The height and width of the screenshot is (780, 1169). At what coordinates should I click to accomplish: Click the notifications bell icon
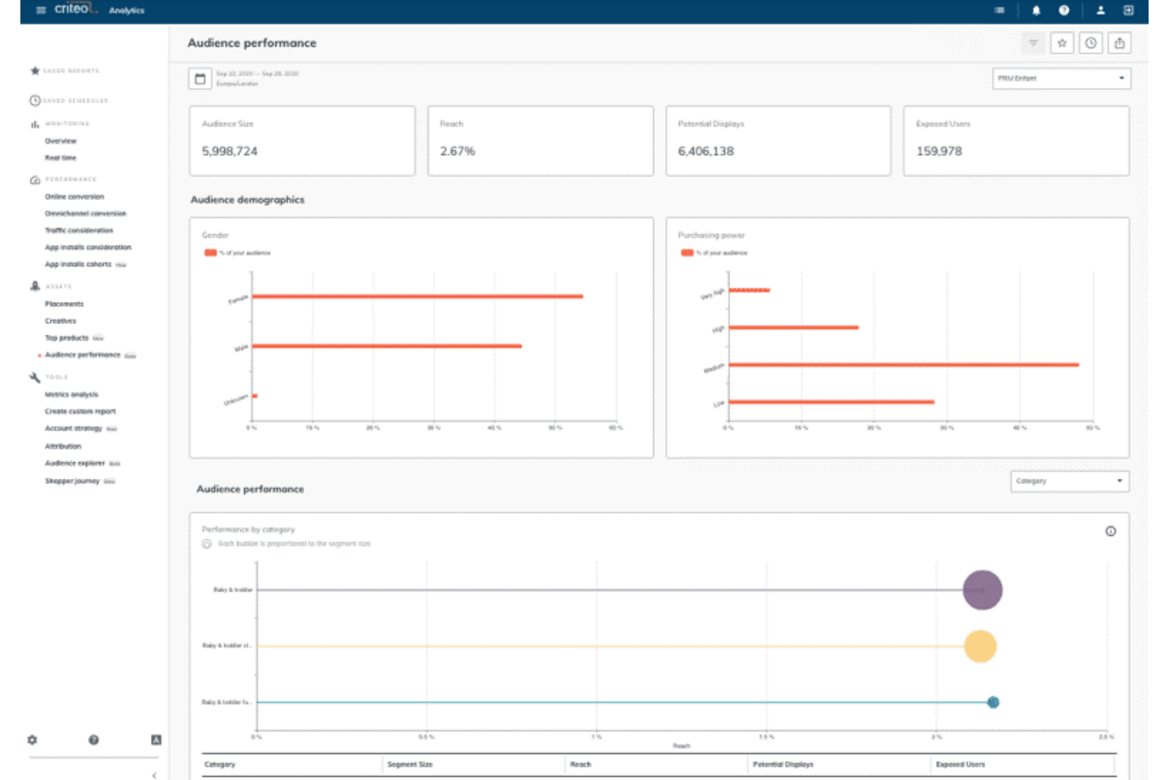1036,10
